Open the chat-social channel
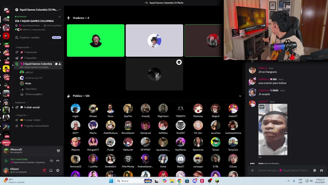 click(38, 107)
